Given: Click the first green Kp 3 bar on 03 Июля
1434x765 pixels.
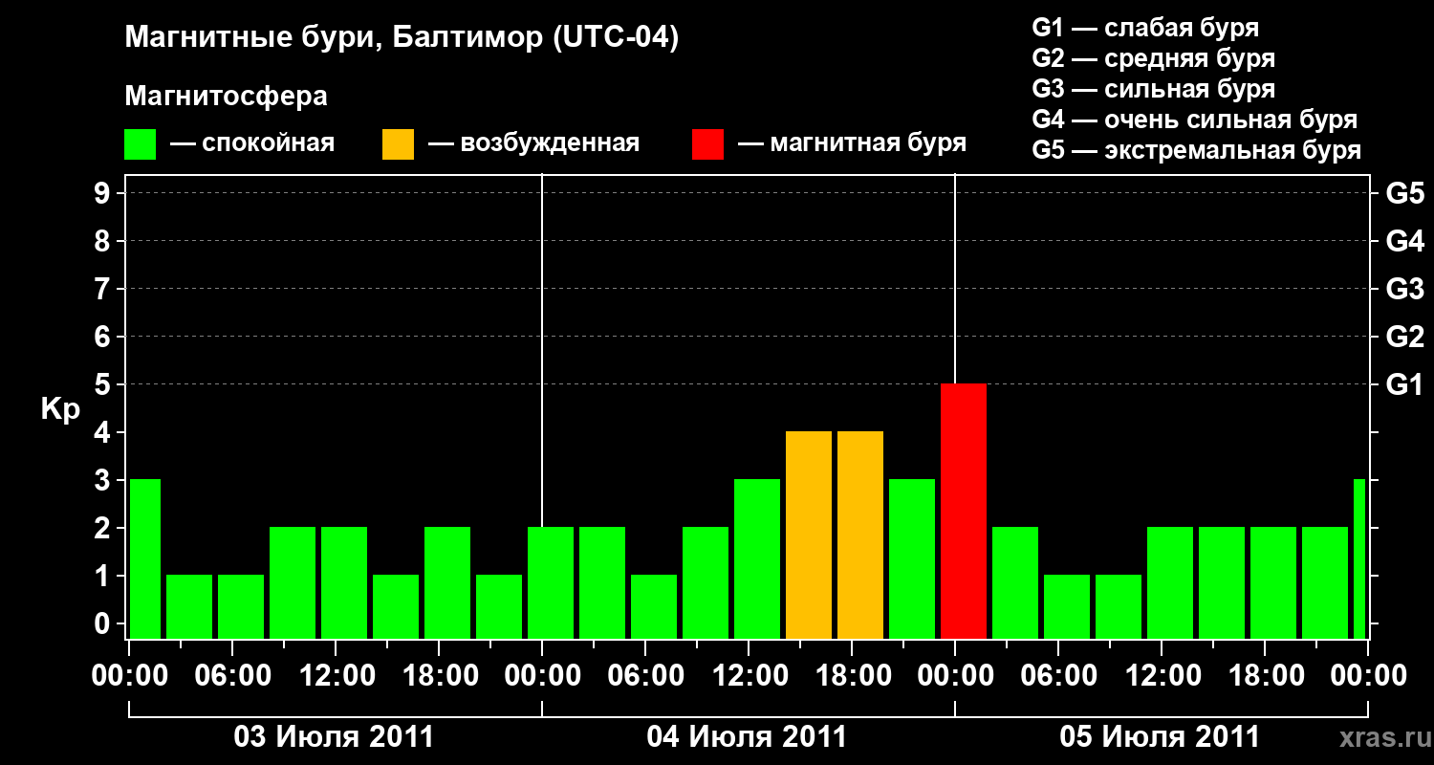Looking at the screenshot, I should pos(145,558).
